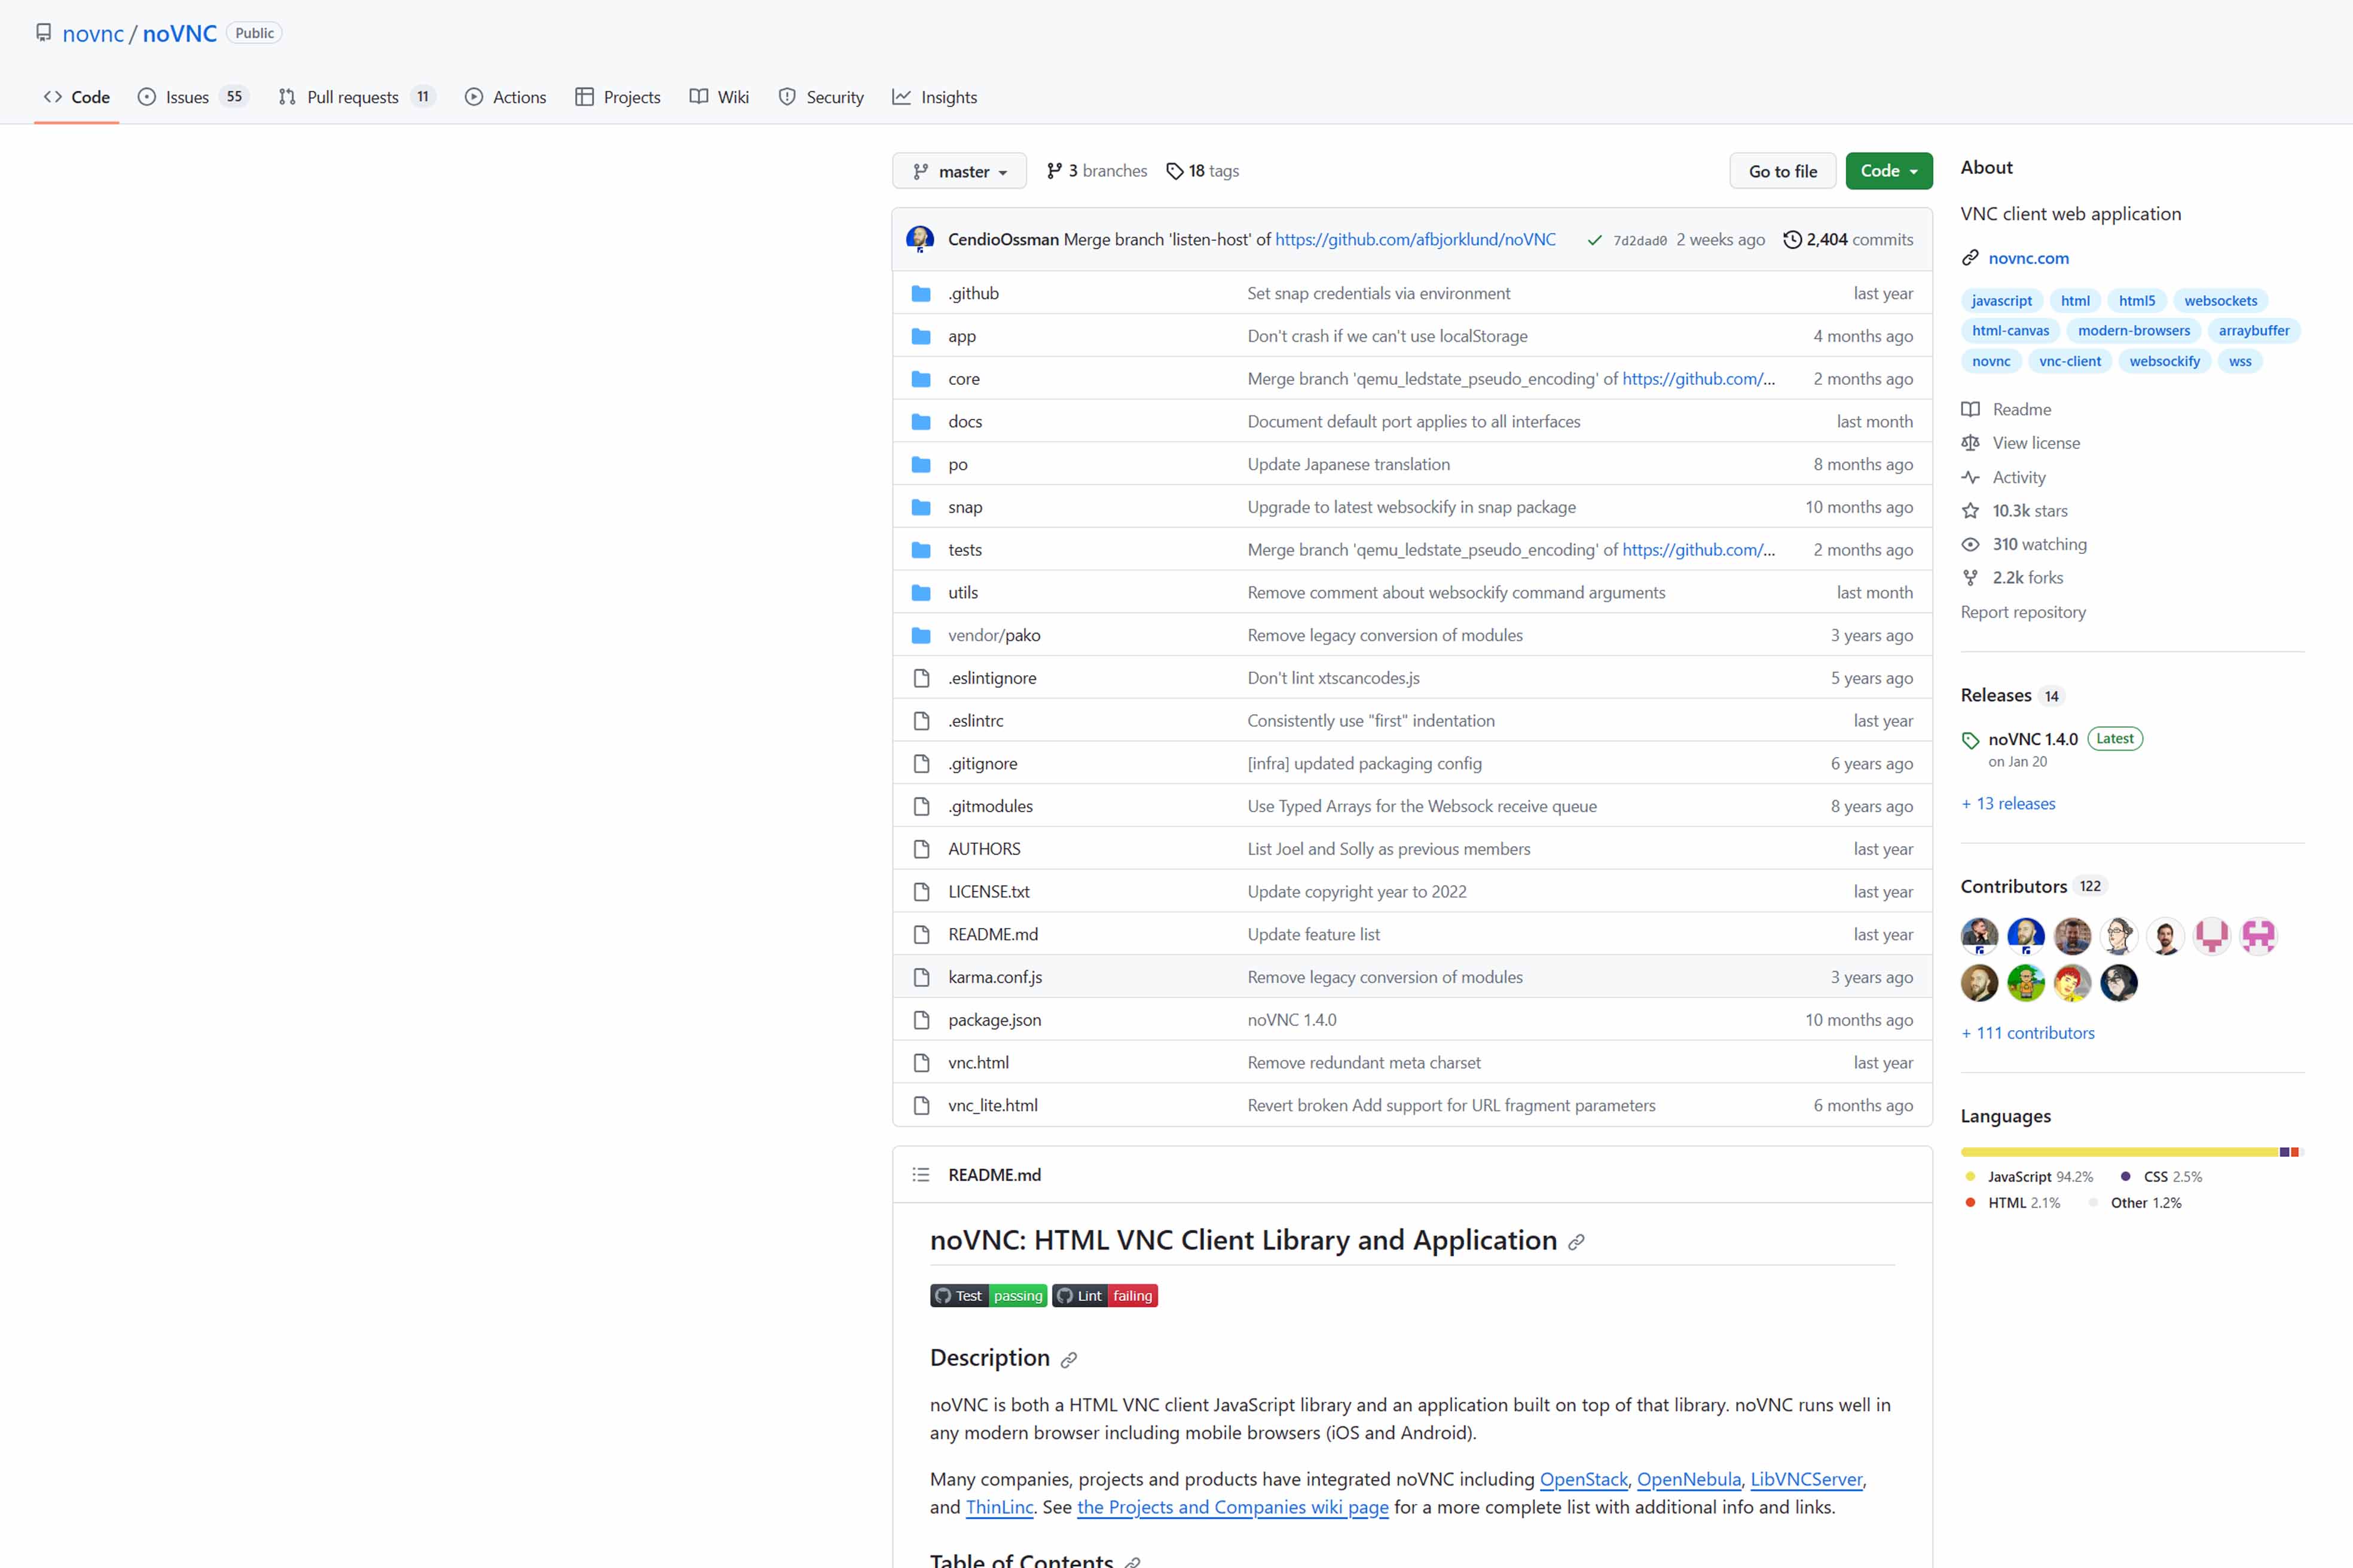Screen dimensions: 2353x1568
Task: Open the Projects tab
Action: (618, 97)
